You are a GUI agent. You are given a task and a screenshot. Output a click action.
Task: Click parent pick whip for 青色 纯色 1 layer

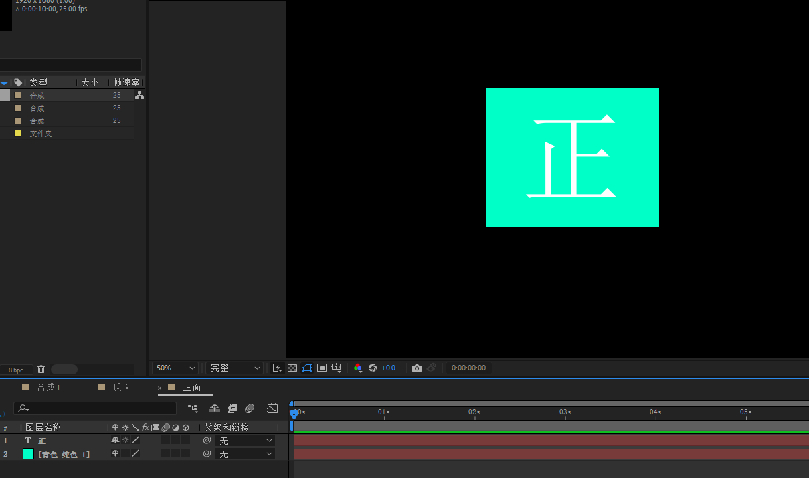(x=207, y=454)
